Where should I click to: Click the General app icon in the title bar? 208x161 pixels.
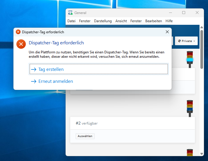tap(70, 13)
